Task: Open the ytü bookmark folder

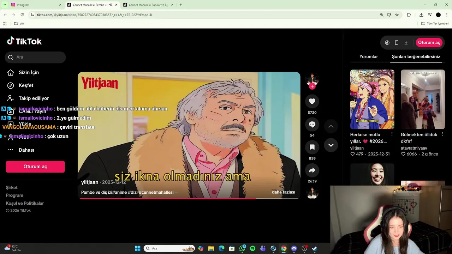Action: point(19,24)
